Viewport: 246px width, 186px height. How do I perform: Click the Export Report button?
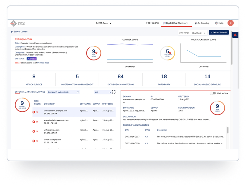point(219,33)
